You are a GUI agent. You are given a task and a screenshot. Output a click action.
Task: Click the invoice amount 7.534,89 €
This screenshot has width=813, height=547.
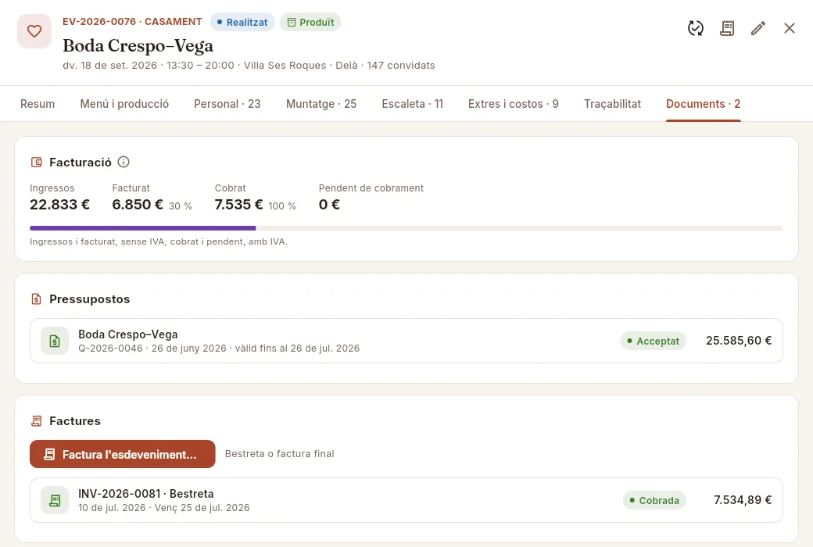pyautogui.click(x=743, y=500)
